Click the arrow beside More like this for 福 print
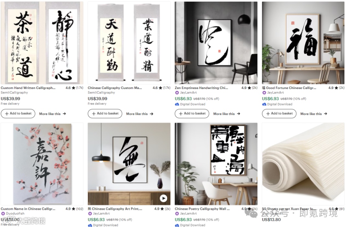This screenshot has width=349, height=227. pyautogui.click(x=326, y=114)
